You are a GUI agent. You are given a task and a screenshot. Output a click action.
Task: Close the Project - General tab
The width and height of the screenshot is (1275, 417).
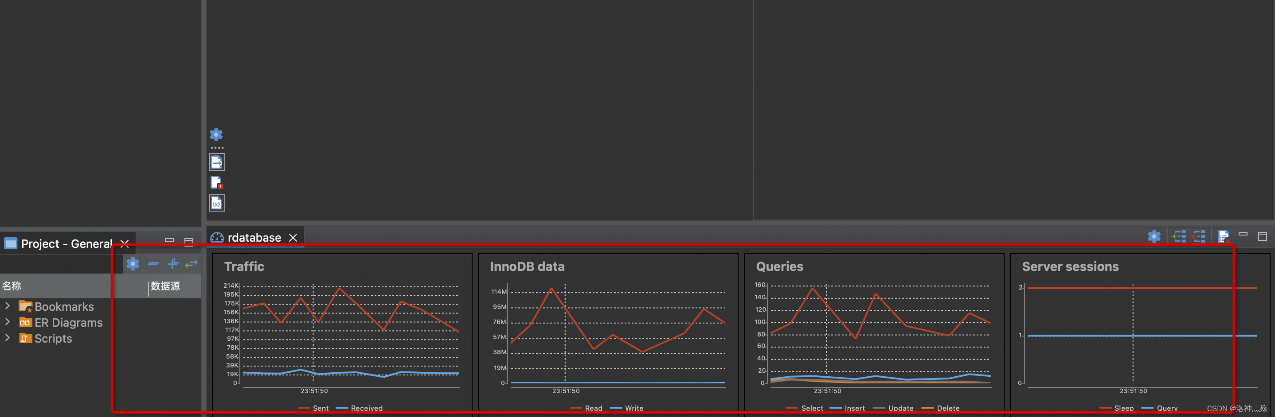[125, 243]
